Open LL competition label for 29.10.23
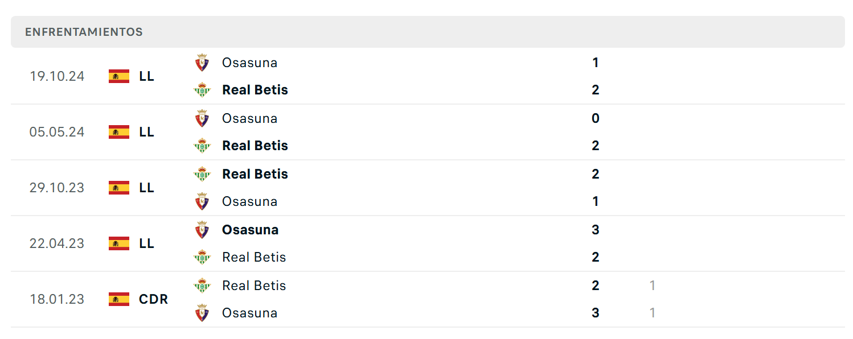The image size is (853, 339). coord(146,188)
